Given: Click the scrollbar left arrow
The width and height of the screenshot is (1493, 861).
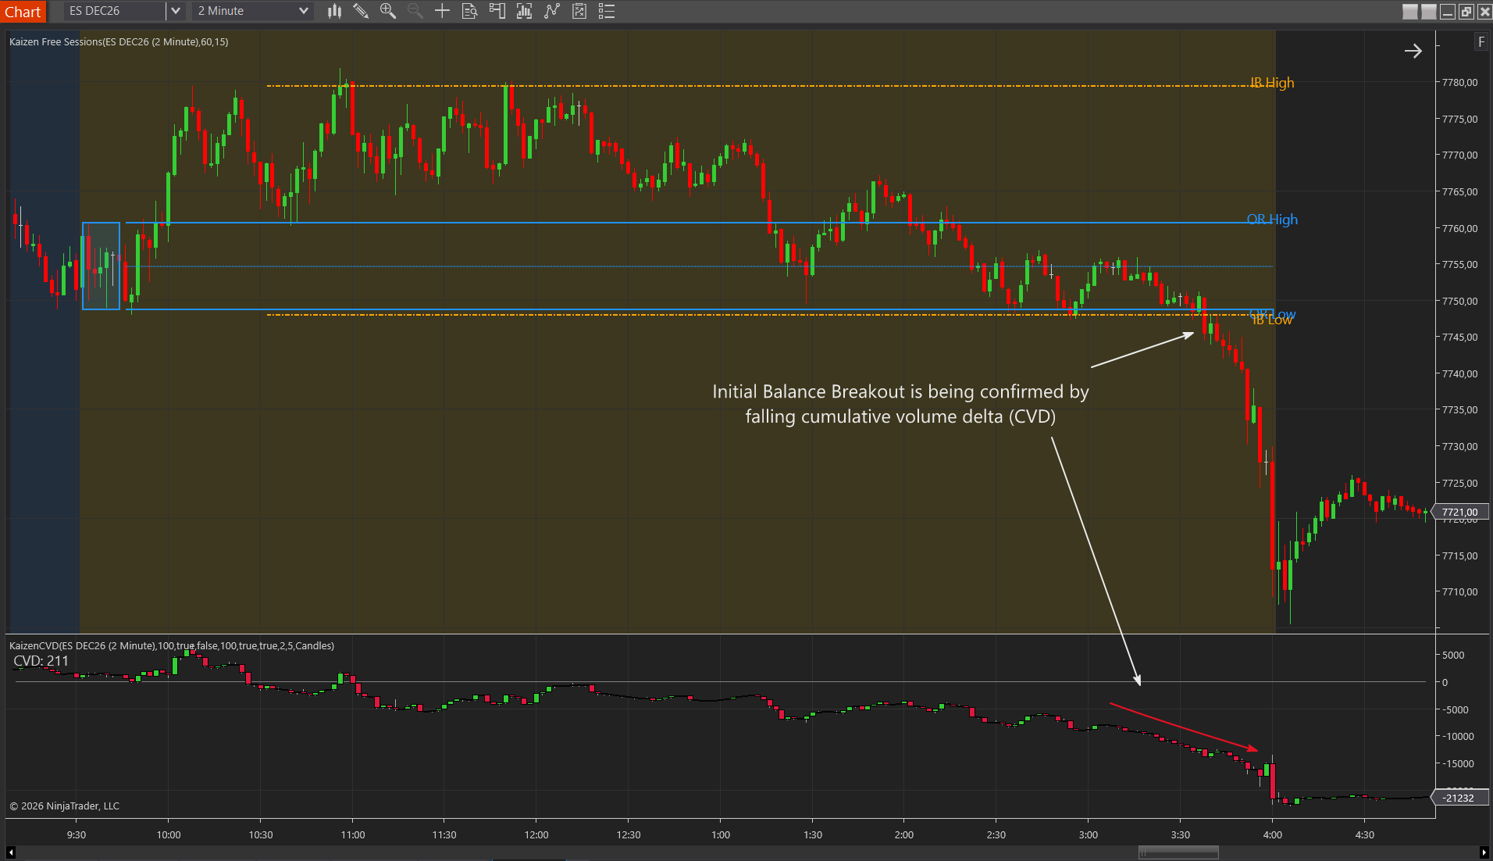Looking at the screenshot, I should tap(10, 852).
